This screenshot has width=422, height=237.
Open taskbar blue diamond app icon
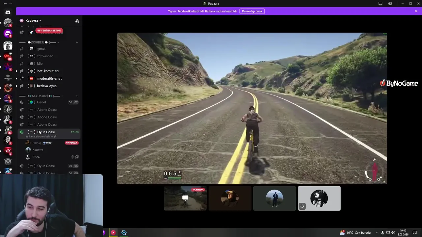pos(124,232)
